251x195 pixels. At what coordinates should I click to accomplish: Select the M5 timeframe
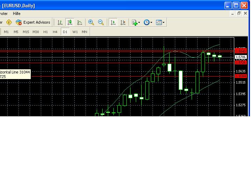(16, 32)
